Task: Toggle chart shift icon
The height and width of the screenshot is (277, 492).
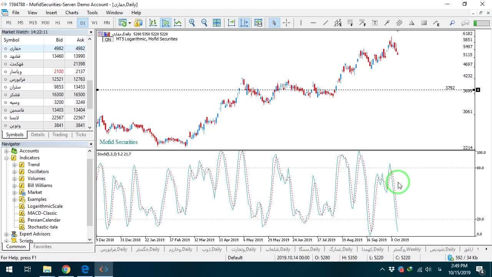Action: pos(244,23)
